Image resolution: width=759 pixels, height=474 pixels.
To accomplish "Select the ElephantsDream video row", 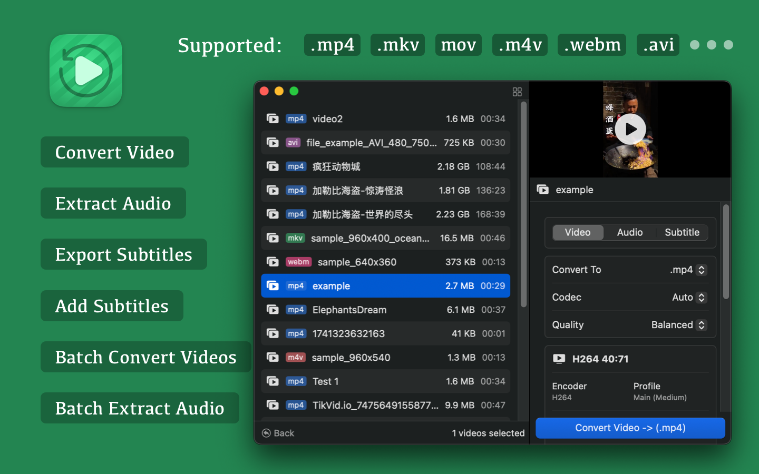I will [385, 310].
